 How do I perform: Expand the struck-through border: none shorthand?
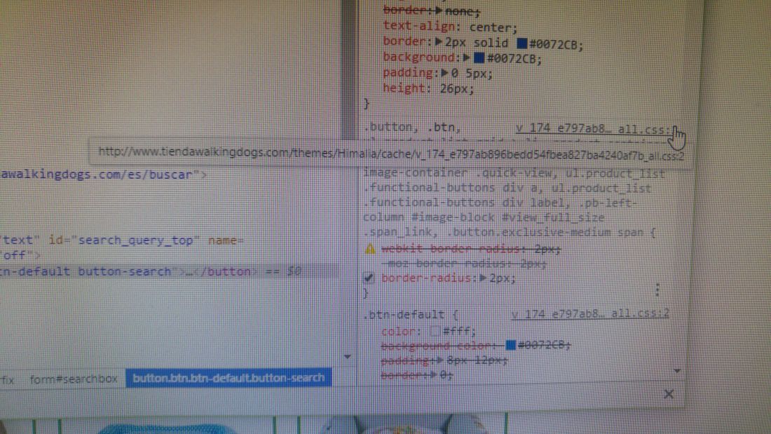[439, 10]
